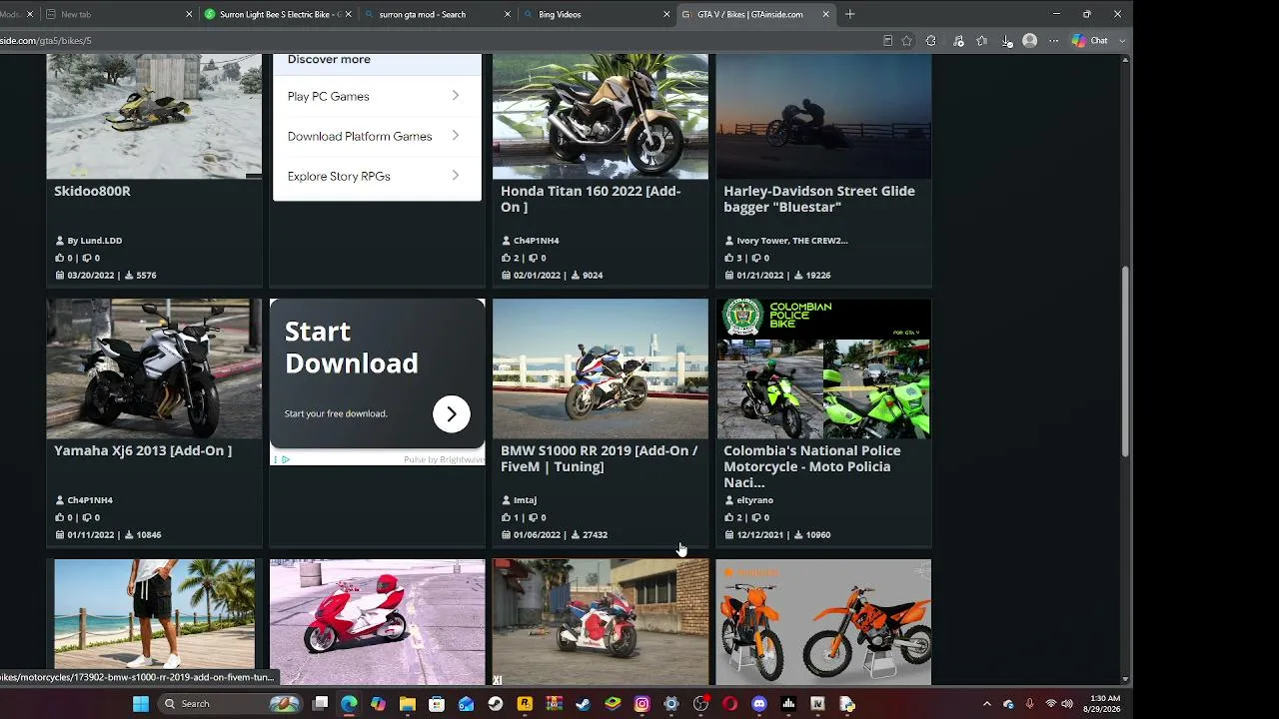Click the microphone icon in the system tray
The width and height of the screenshot is (1279, 719).
point(1029,704)
